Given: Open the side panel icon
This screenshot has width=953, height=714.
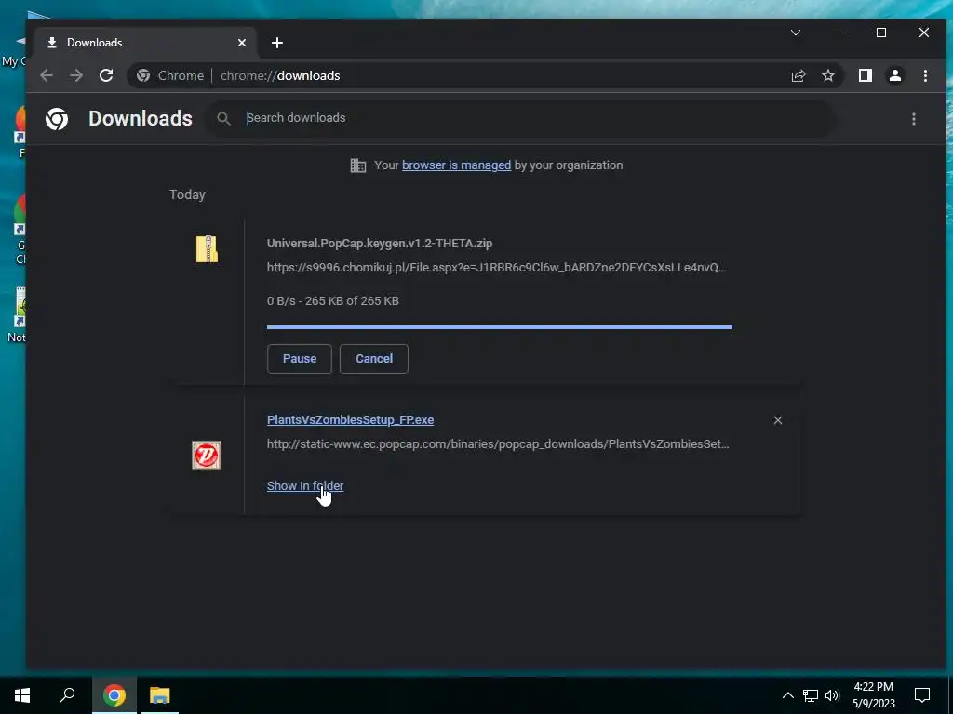Looking at the screenshot, I should pyautogui.click(x=865, y=76).
